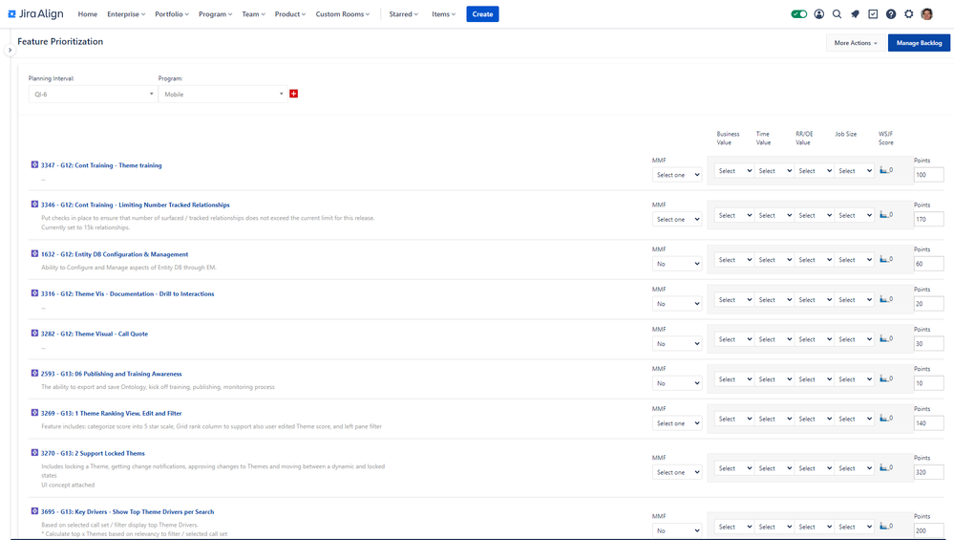Open the user account circle icon
Screen dimensions: 954x540
point(819,14)
